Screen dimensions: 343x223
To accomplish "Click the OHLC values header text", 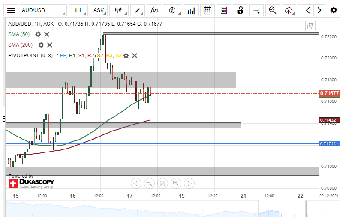I will (110, 24).
